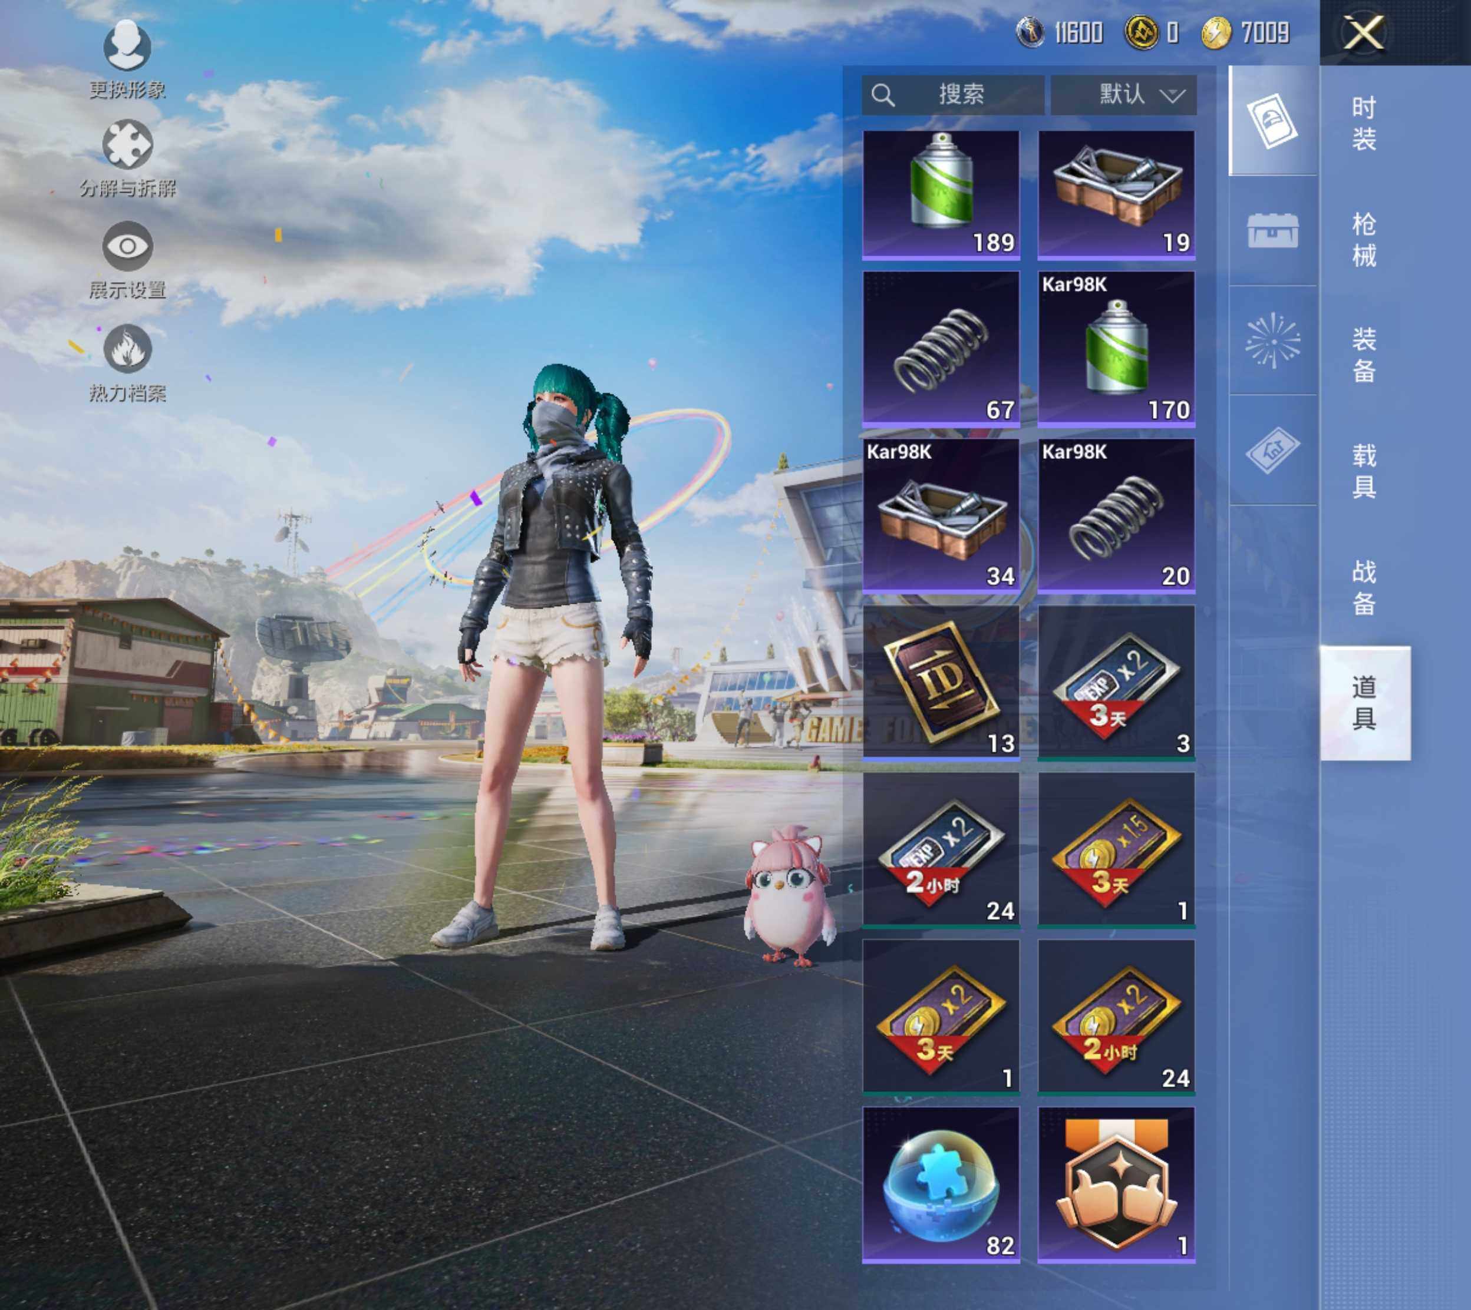
Task: Switch to the 时装 tab
Action: click(x=1364, y=123)
